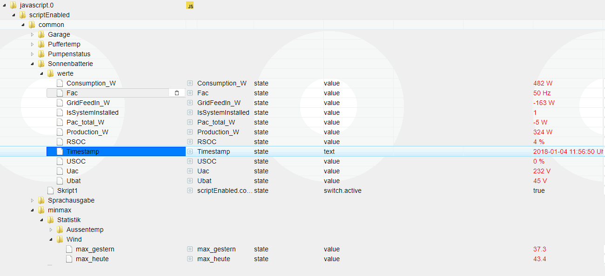Screen dimensions: 605x276
Task: Click the Garage folder icon
Action: (x=41, y=34)
